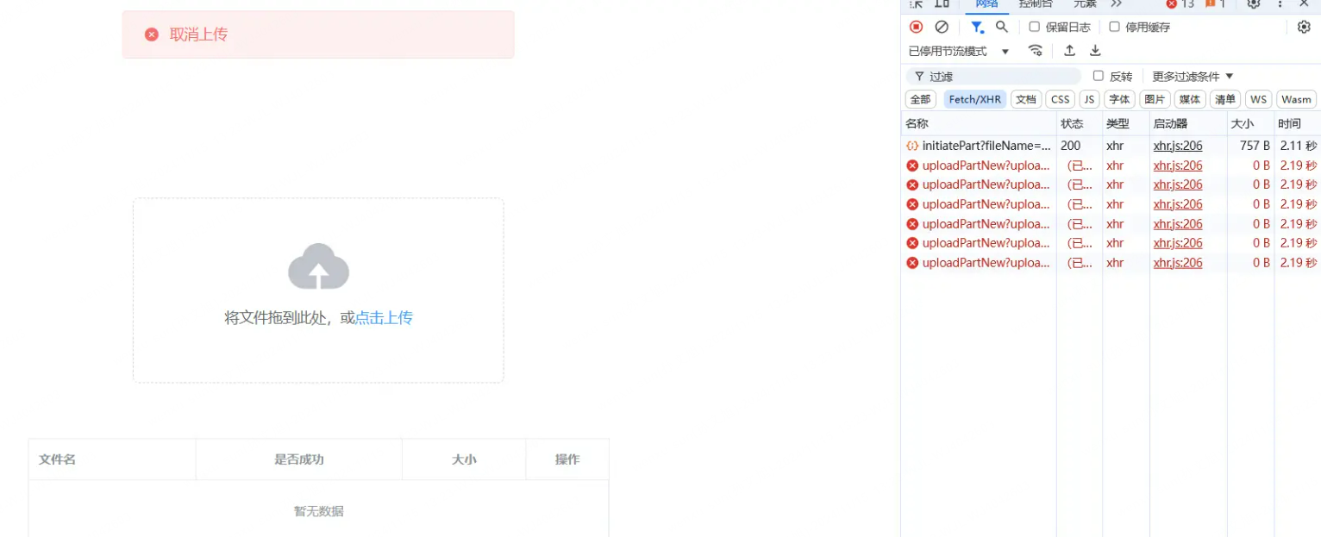Viewport: 1321px width, 537px height.
Task: Toggle the JS type filter
Action: pyautogui.click(x=1090, y=99)
